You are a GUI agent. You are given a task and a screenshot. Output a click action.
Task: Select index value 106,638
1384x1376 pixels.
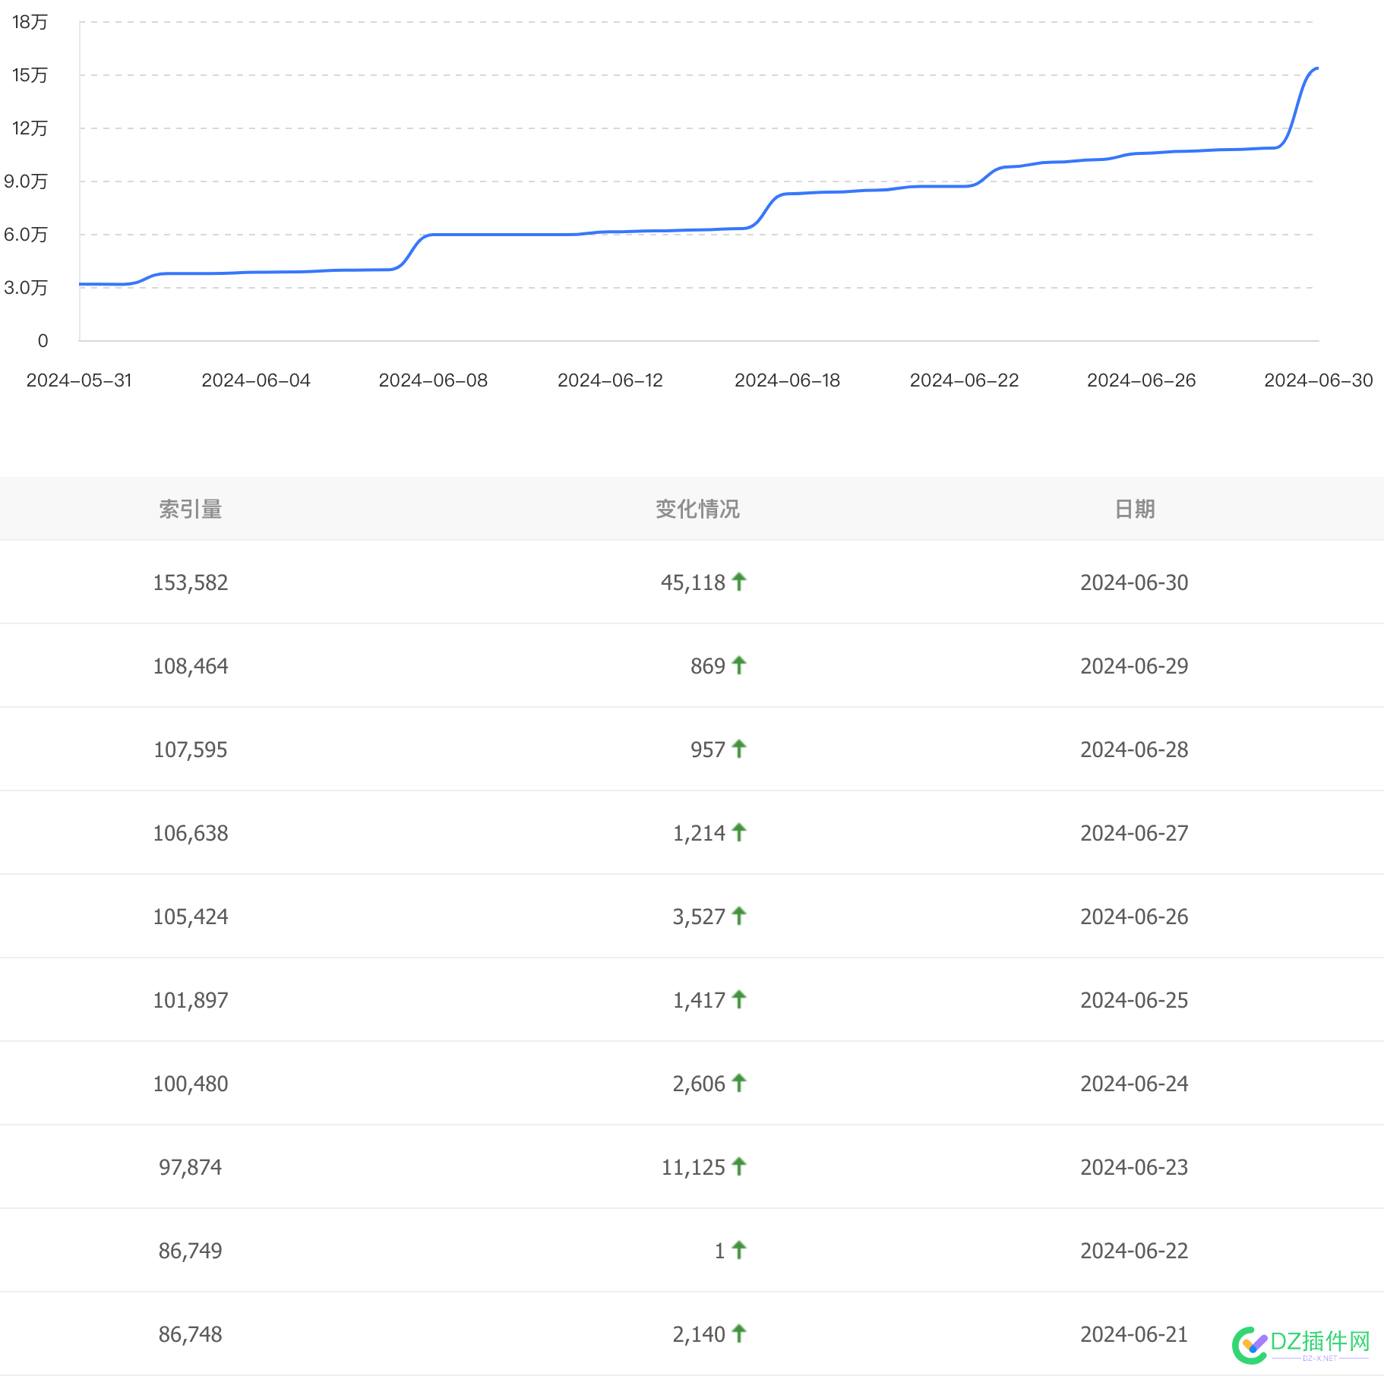[x=191, y=833]
